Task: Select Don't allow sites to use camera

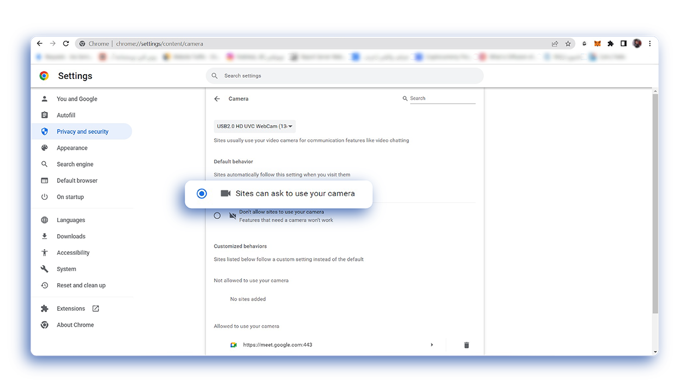Action: [217, 216]
